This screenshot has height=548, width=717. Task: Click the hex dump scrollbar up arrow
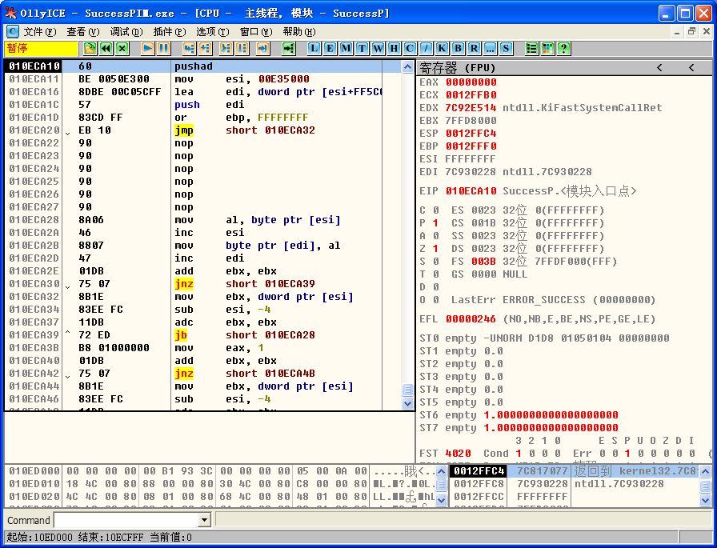(x=441, y=471)
